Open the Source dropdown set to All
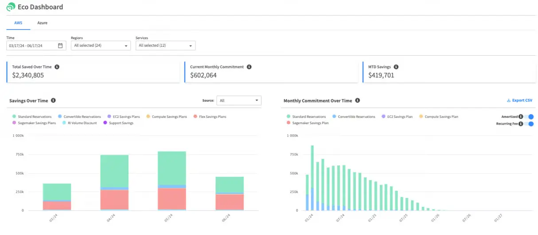Viewport: 538px width, 235px height. click(239, 101)
